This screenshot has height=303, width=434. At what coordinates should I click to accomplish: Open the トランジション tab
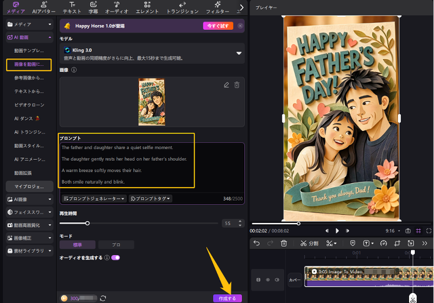coord(182,7)
